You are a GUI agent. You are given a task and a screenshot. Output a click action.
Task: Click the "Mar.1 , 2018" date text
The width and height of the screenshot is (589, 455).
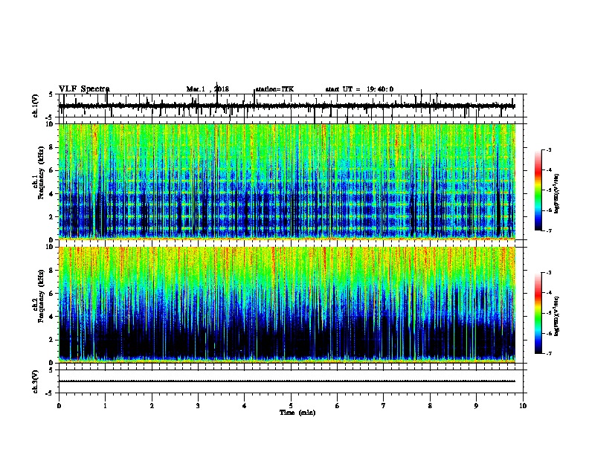(207, 89)
